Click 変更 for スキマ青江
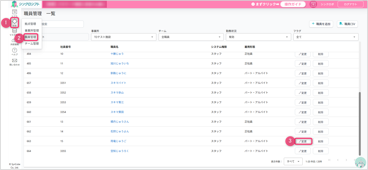Screen dimensions: 368x170 303,103
